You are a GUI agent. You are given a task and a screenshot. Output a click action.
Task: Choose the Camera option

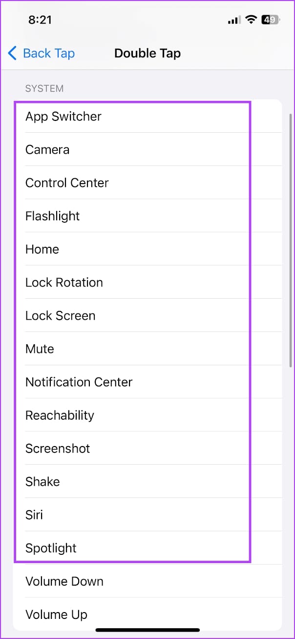pyautogui.click(x=47, y=150)
